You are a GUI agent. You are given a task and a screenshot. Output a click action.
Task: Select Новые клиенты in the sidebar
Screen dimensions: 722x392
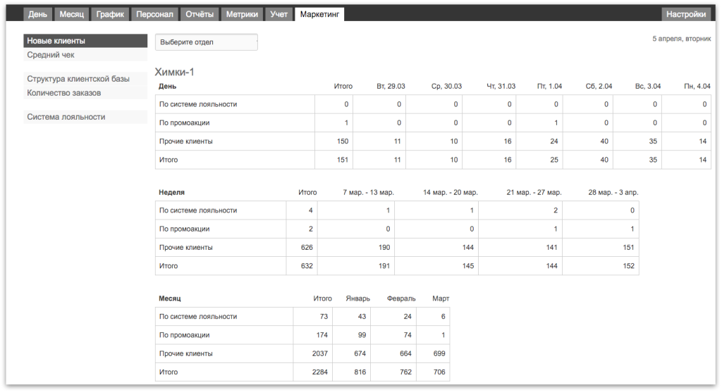[85, 41]
